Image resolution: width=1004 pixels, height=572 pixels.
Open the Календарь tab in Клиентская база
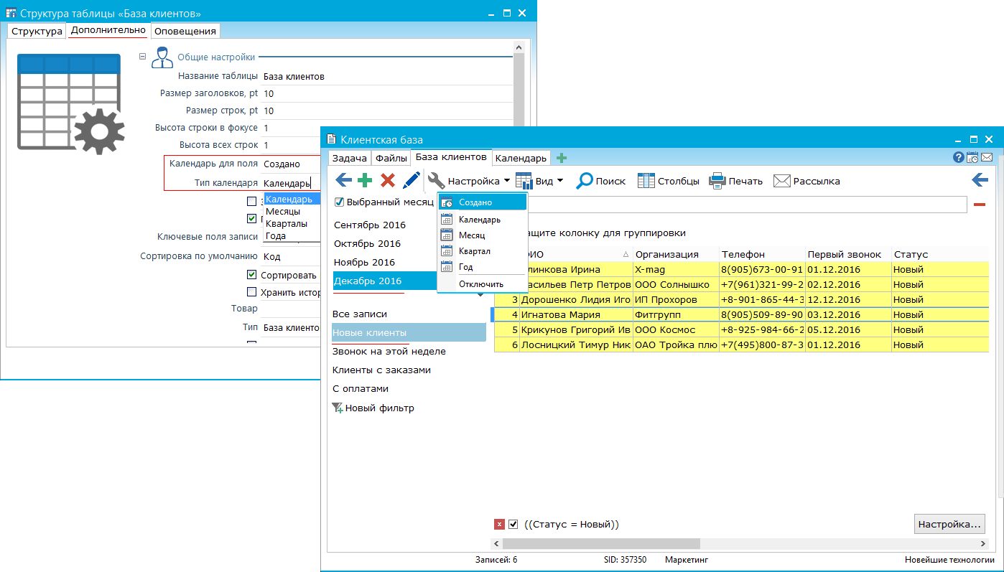pos(521,159)
